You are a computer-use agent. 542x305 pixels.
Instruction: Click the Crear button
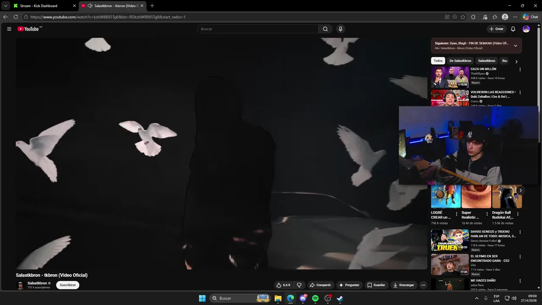[x=496, y=29]
